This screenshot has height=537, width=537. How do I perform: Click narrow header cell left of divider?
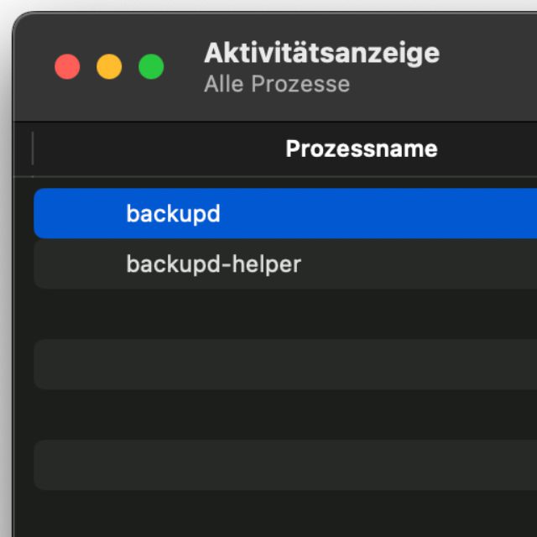[x=23, y=149]
